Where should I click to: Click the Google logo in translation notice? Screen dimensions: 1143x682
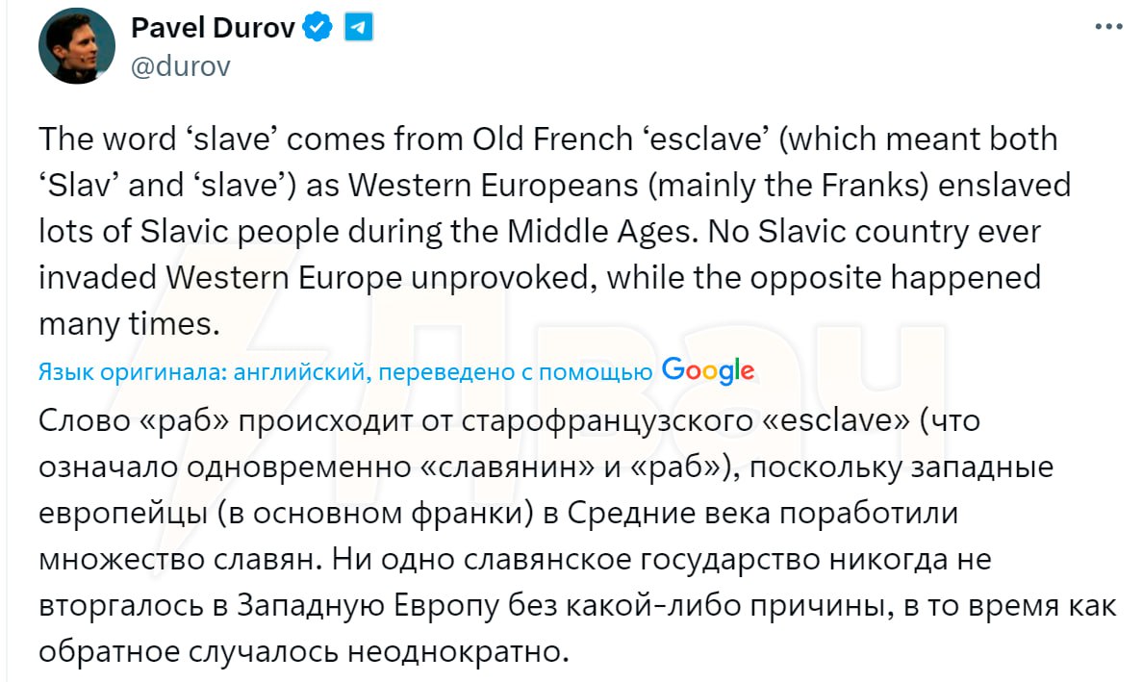tap(708, 371)
